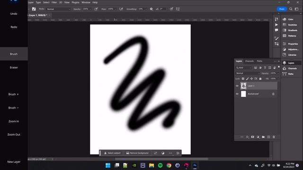
Task: Select the Background layer thumbnail
Action: [243, 94]
